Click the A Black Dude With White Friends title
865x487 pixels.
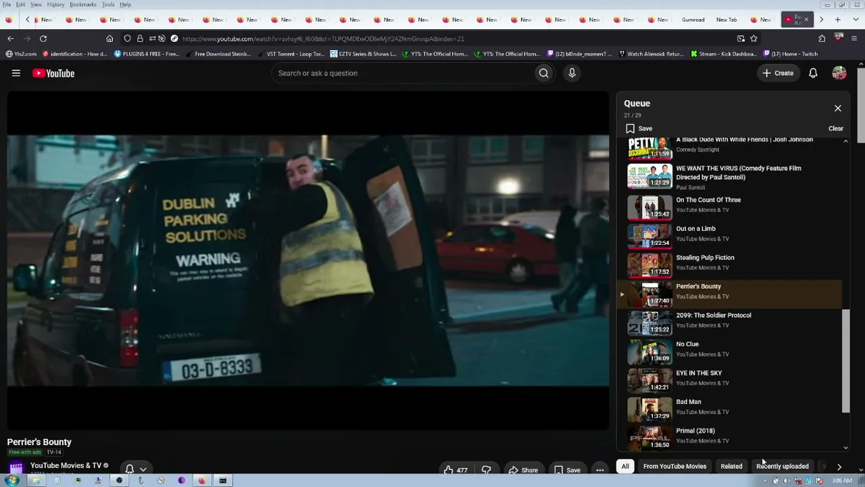point(744,139)
